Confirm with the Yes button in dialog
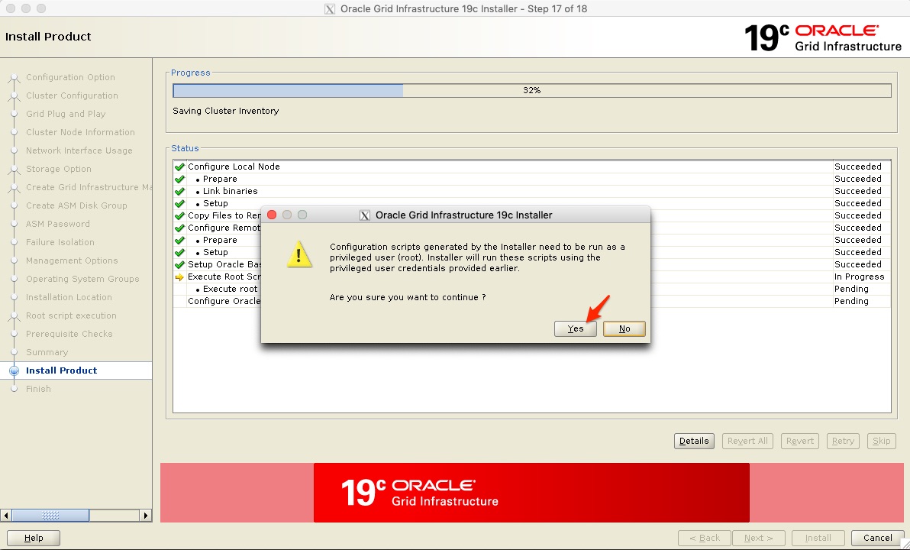This screenshot has height=550, width=910. click(575, 328)
